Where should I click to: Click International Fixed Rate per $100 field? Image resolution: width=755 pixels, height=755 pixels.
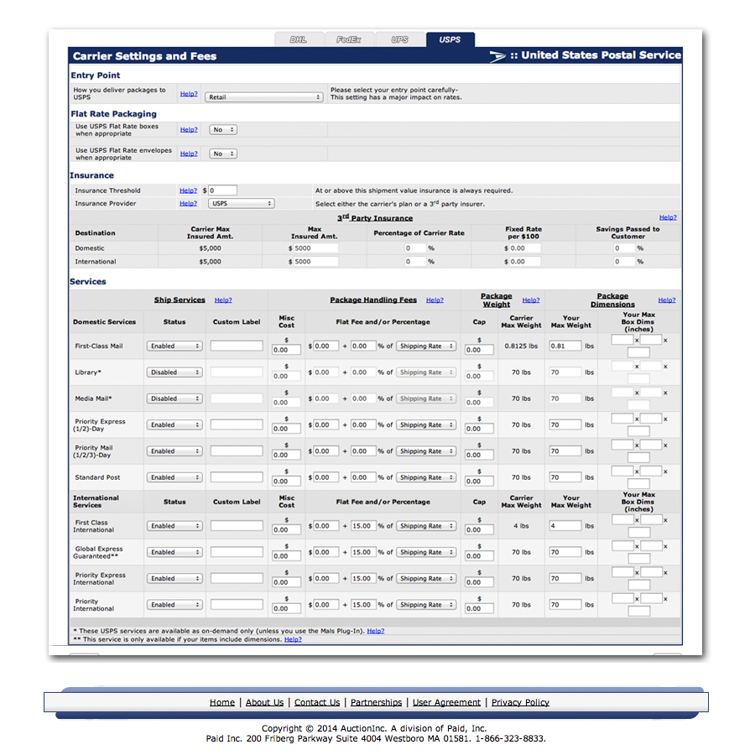click(x=525, y=262)
